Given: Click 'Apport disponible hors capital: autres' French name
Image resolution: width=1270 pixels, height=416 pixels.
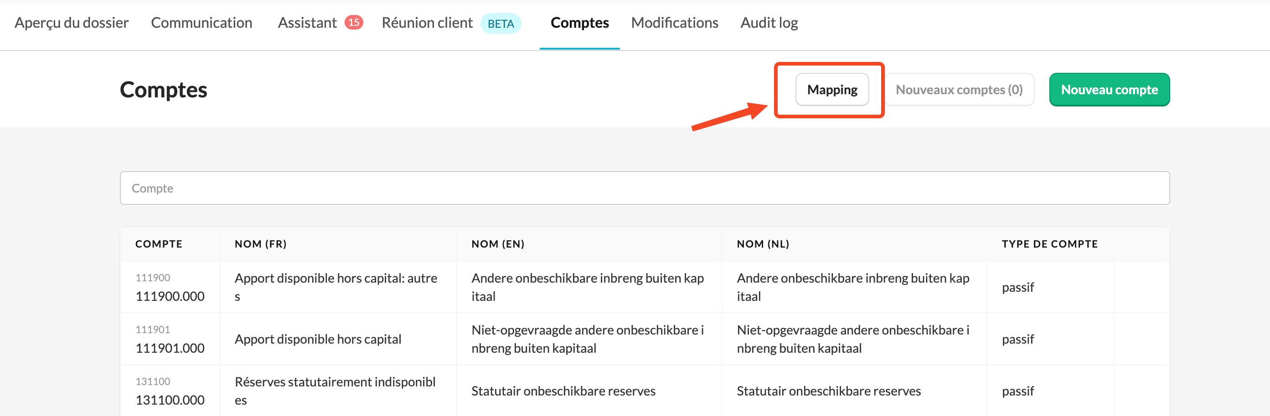Looking at the screenshot, I should [x=336, y=287].
